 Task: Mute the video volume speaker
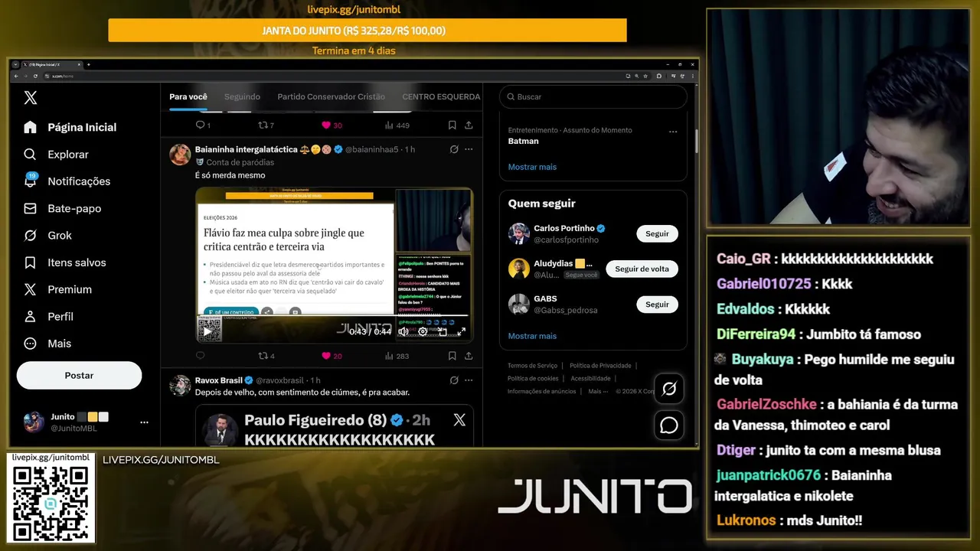coord(403,331)
